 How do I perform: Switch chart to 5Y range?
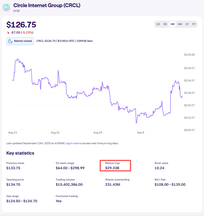(x=194, y=24)
